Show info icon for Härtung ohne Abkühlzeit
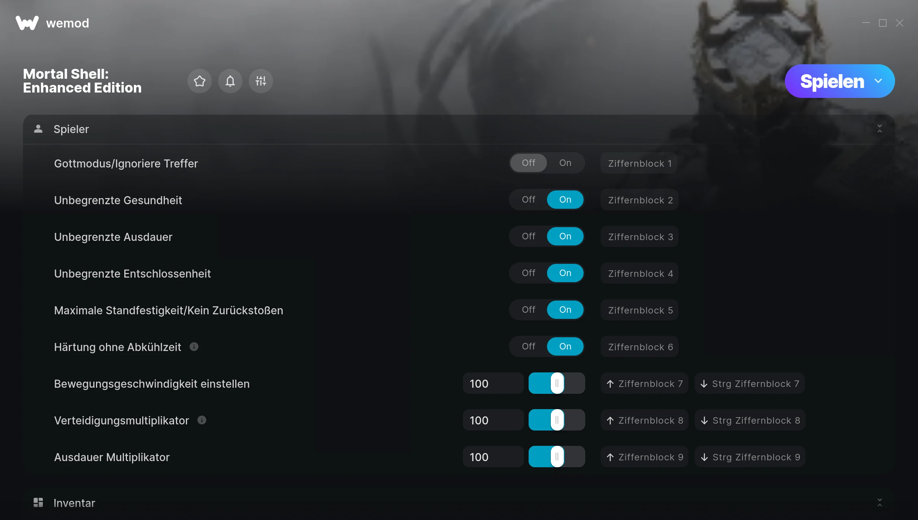This screenshot has width=918, height=520. (194, 347)
